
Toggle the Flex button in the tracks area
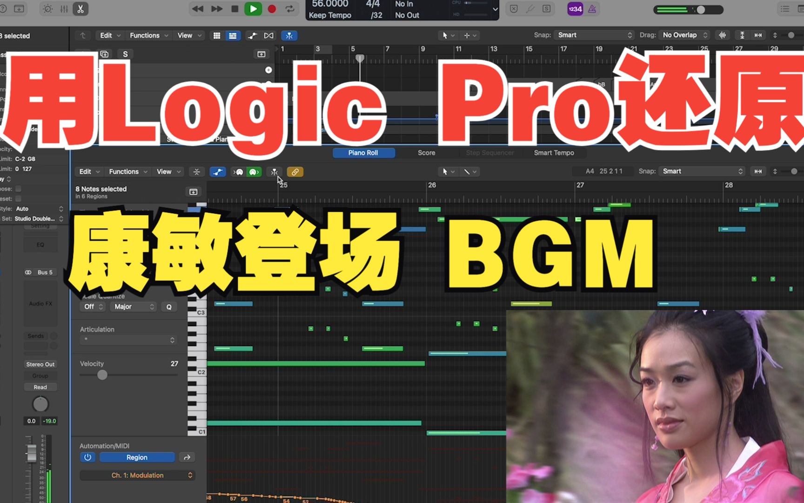269,35
